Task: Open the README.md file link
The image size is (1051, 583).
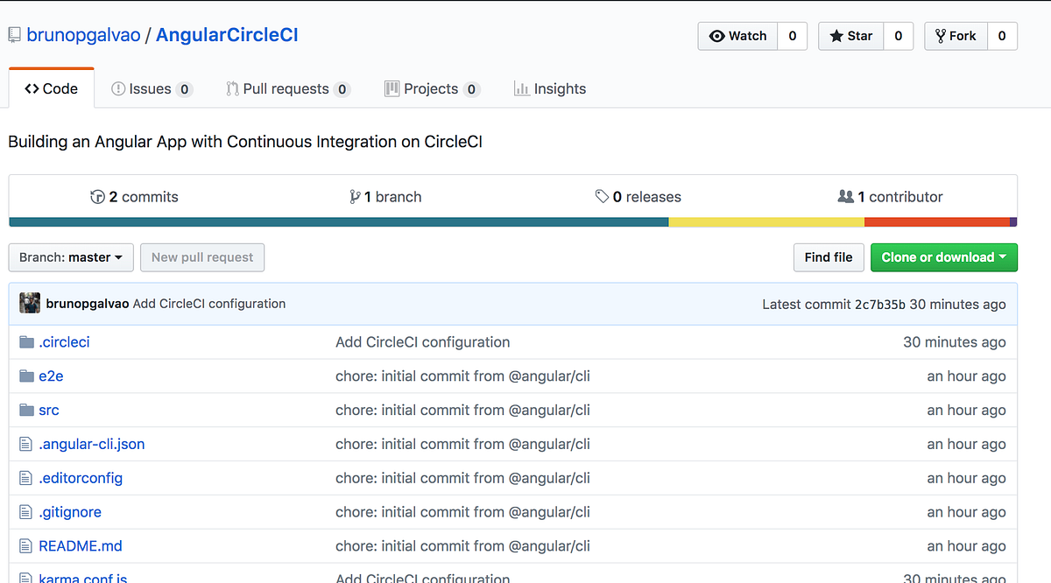Action: click(x=80, y=545)
